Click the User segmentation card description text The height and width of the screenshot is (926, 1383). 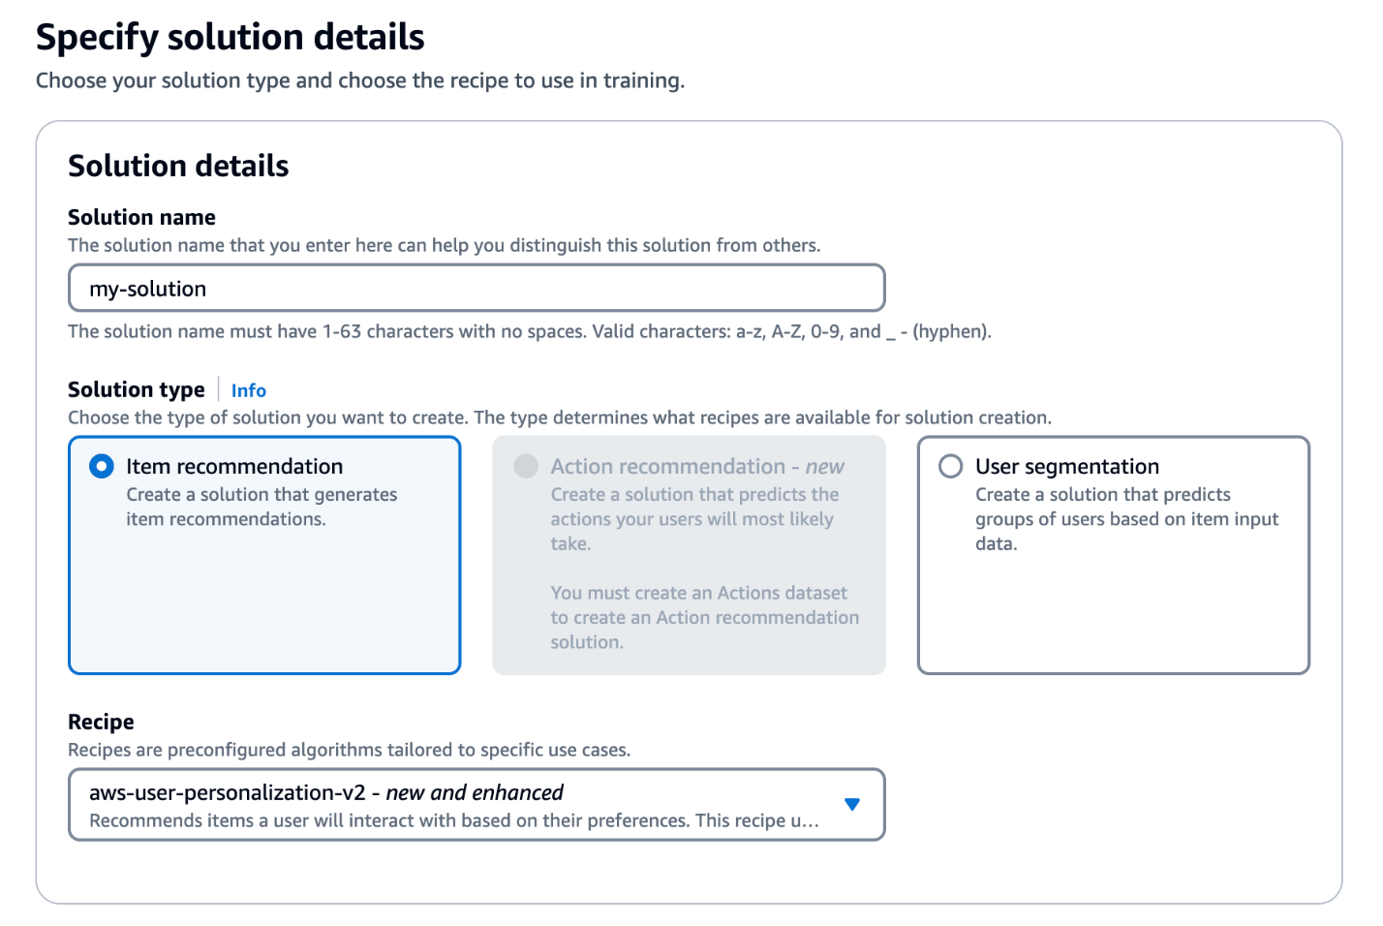click(1126, 519)
